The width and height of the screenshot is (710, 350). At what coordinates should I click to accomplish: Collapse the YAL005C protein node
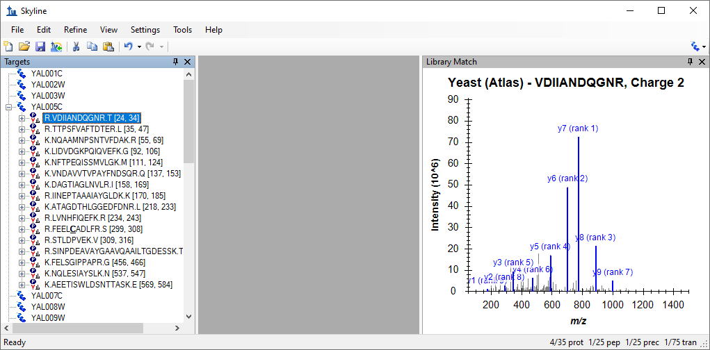[8, 107]
